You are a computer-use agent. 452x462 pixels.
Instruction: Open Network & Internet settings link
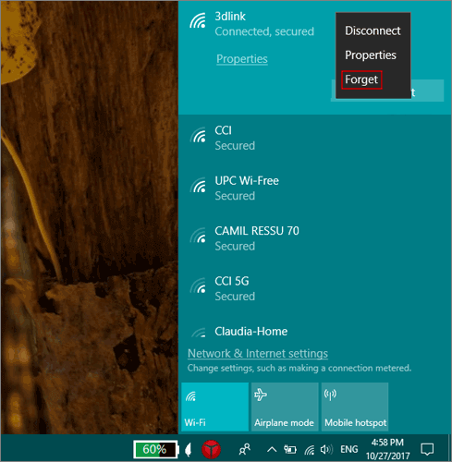(258, 353)
